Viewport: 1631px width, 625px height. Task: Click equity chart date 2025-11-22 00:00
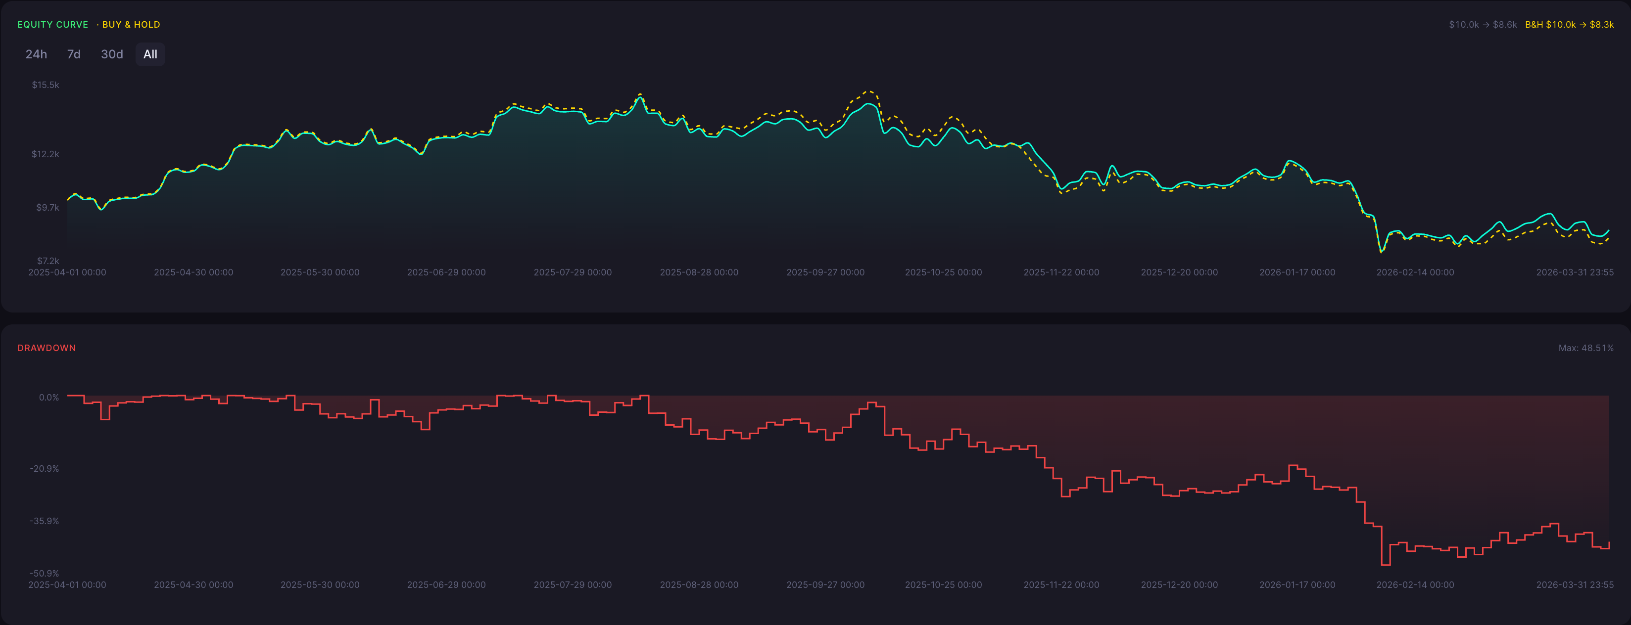pos(1061,272)
